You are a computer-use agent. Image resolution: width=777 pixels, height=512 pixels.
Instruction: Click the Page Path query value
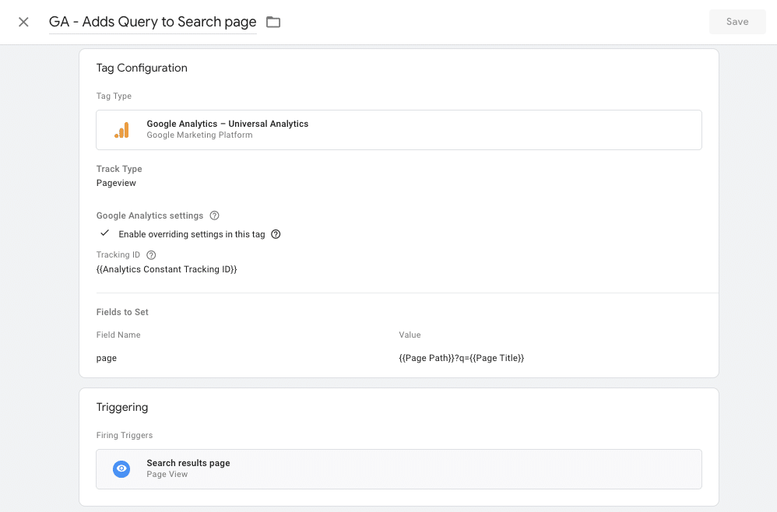click(x=461, y=358)
